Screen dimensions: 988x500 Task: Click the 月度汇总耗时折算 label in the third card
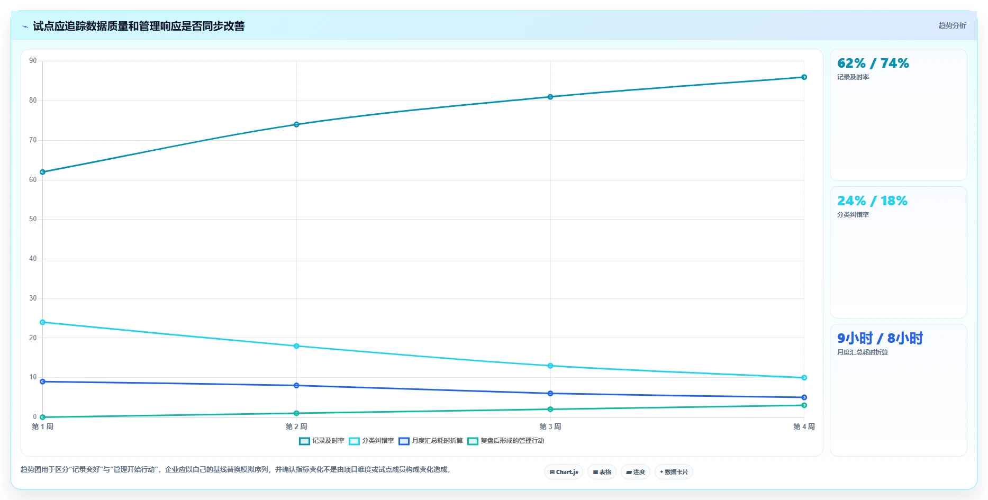pos(863,352)
